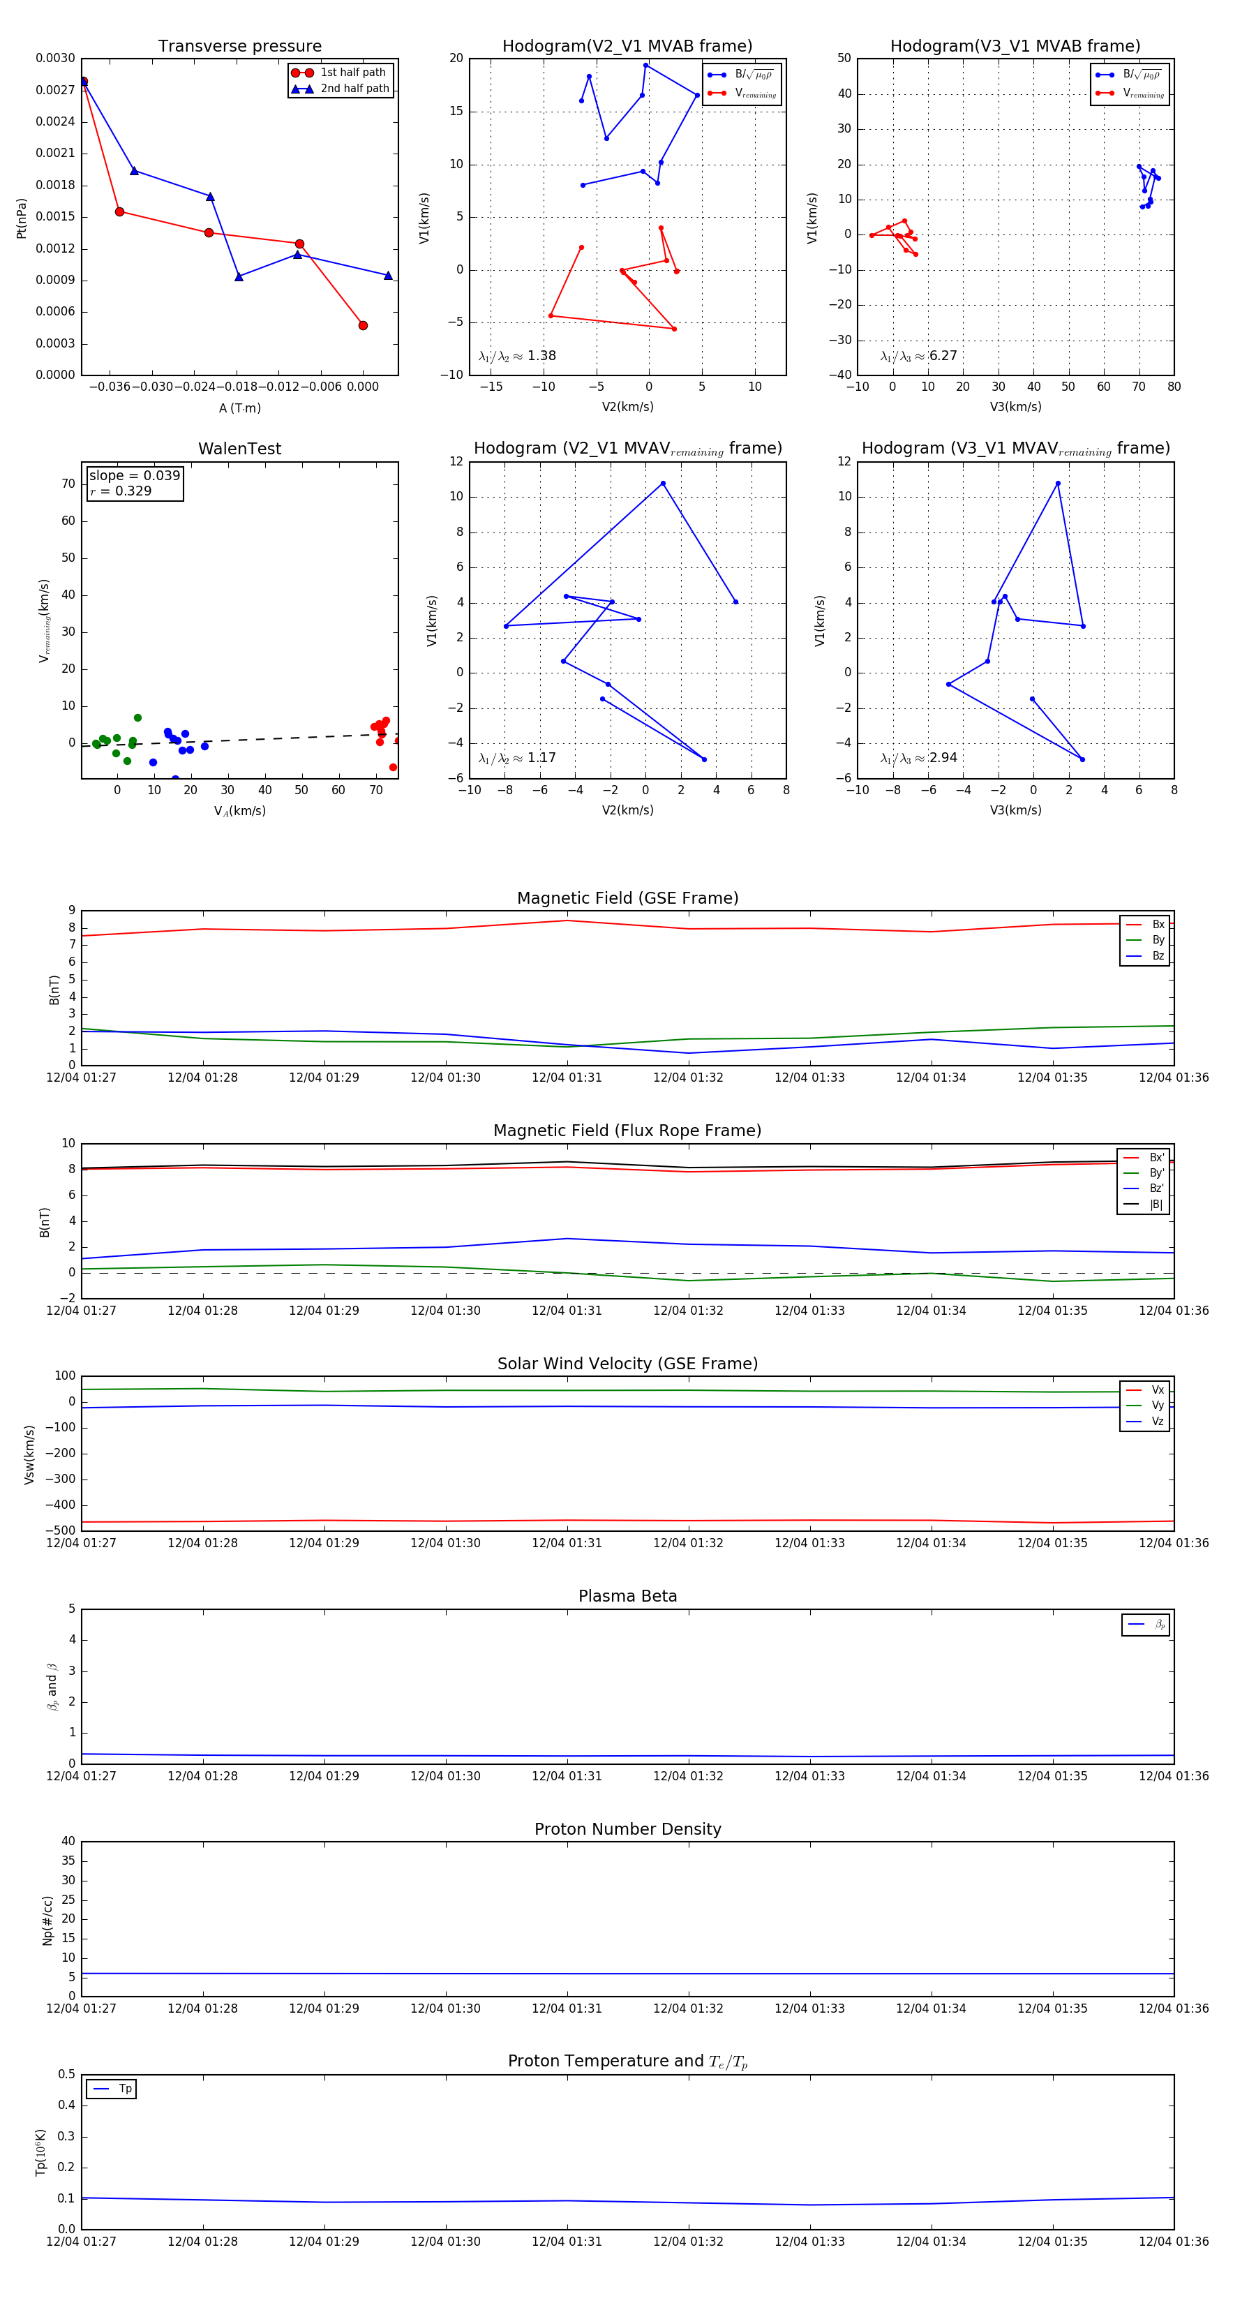Click the Vy legend entry
Image resolution: width=1256 pixels, height=2303 pixels.
pyautogui.click(x=1145, y=1406)
